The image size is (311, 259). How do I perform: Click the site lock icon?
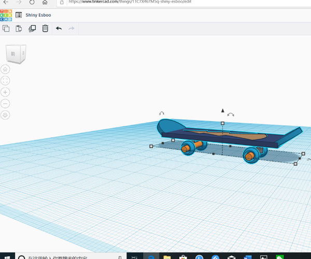click(x=62, y=2)
